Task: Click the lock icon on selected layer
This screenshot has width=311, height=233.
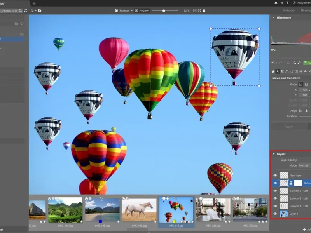Action: click(291, 183)
